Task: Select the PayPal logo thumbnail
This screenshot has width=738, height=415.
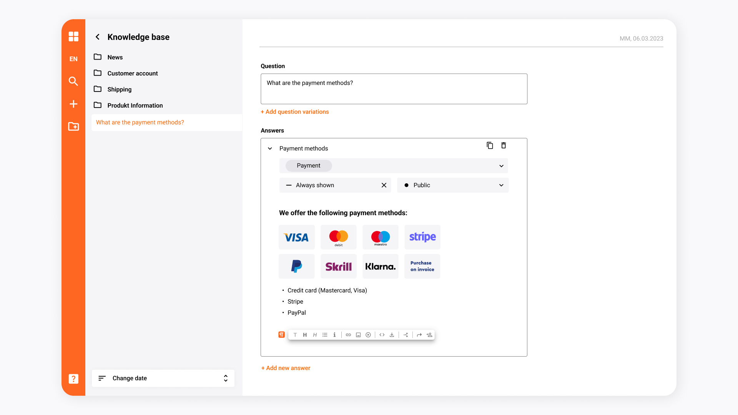Action: (x=297, y=266)
